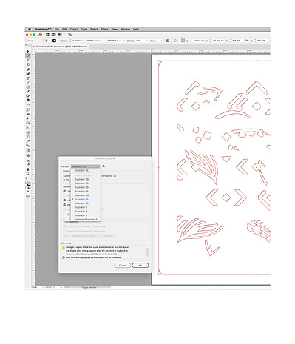
Task: Select the black arrow Selection tool
Action: pyautogui.click(x=28, y=51)
